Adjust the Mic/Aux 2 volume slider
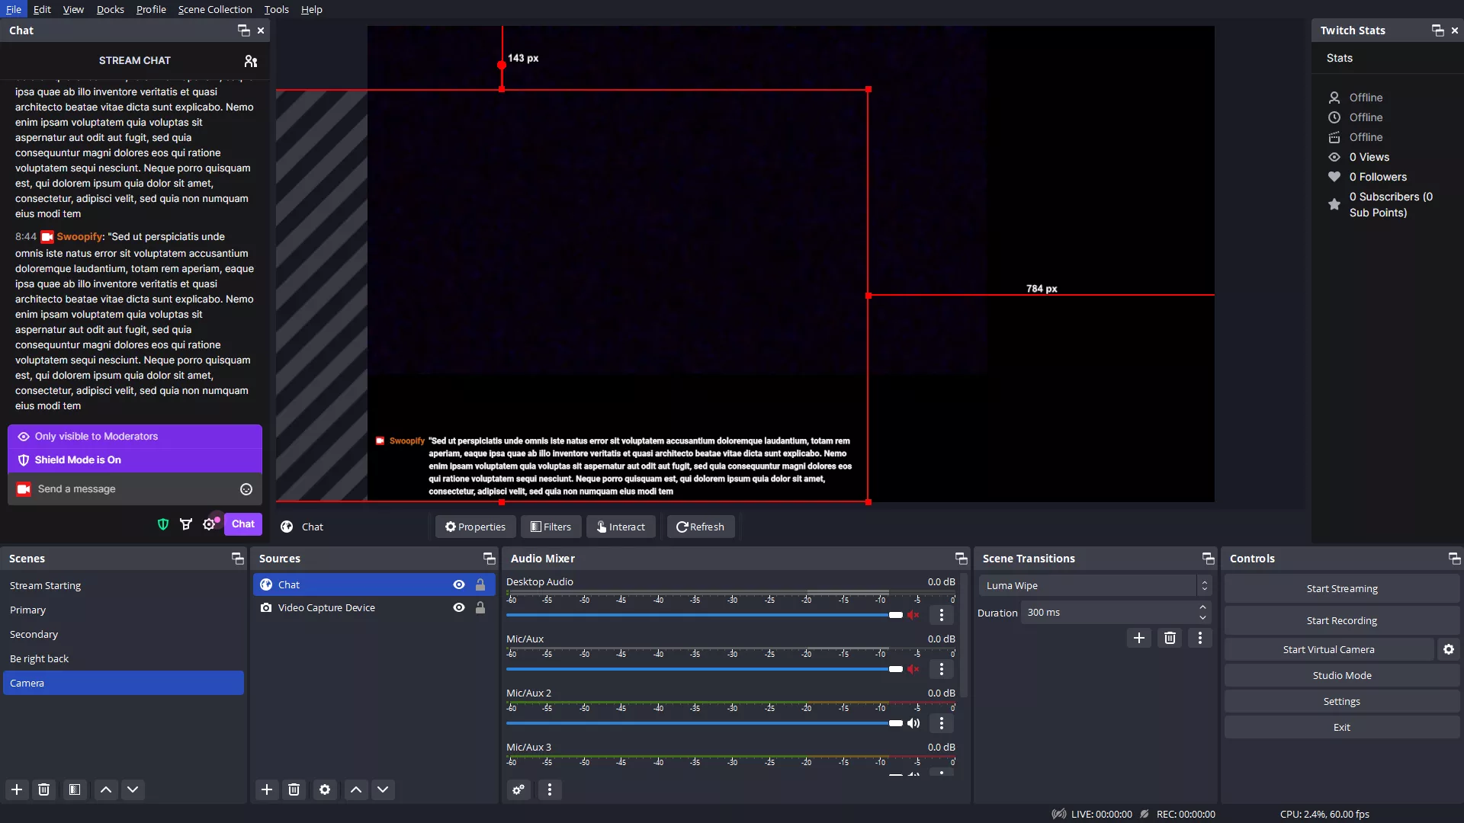This screenshot has width=1464, height=823. pos(704,723)
